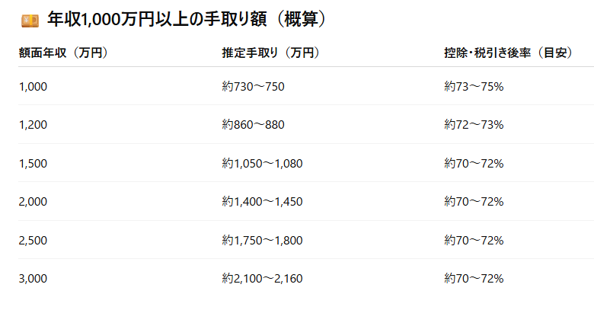This screenshot has width=594, height=310.
Task: Click the 控除・税引き後率（目安）column header
Action: pyautogui.click(x=509, y=53)
